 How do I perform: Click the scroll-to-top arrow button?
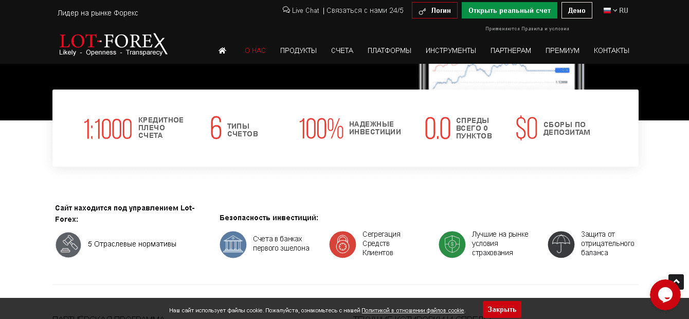[676, 281]
